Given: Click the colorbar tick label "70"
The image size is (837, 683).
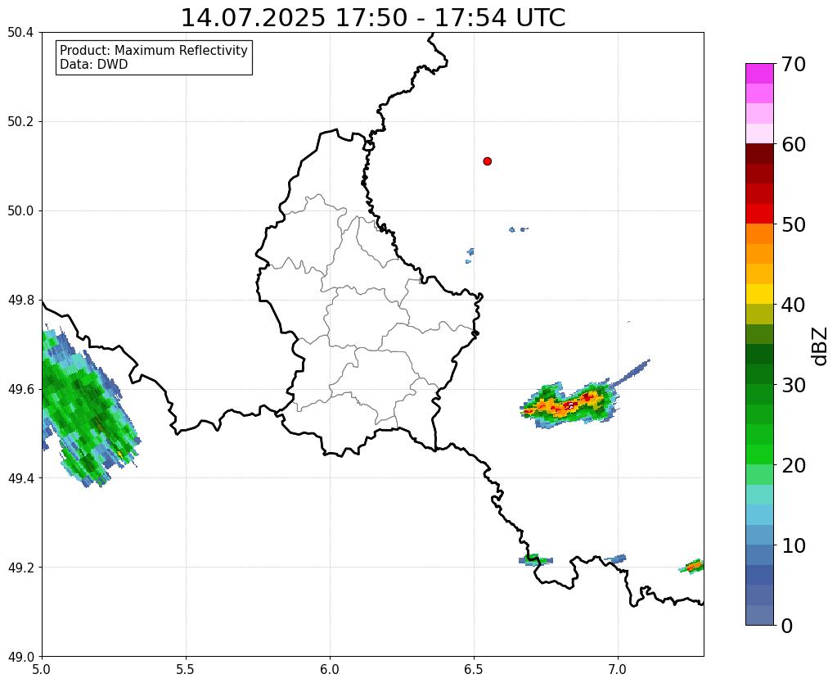Looking at the screenshot, I should [x=794, y=64].
